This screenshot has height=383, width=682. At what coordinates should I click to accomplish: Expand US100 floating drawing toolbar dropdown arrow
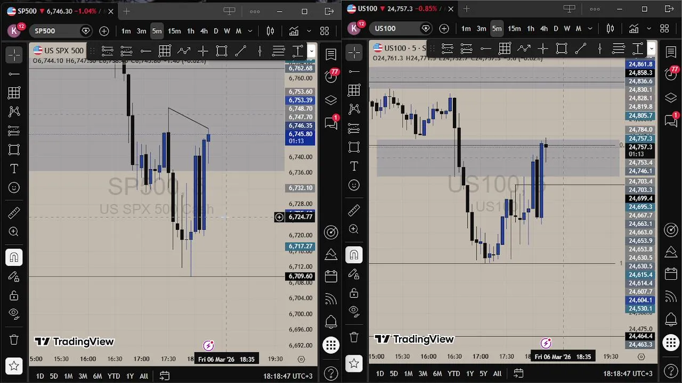coord(651,49)
